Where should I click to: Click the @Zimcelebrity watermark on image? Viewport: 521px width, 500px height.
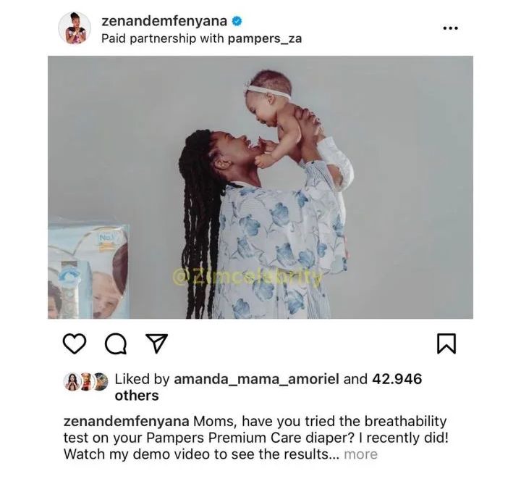247,276
